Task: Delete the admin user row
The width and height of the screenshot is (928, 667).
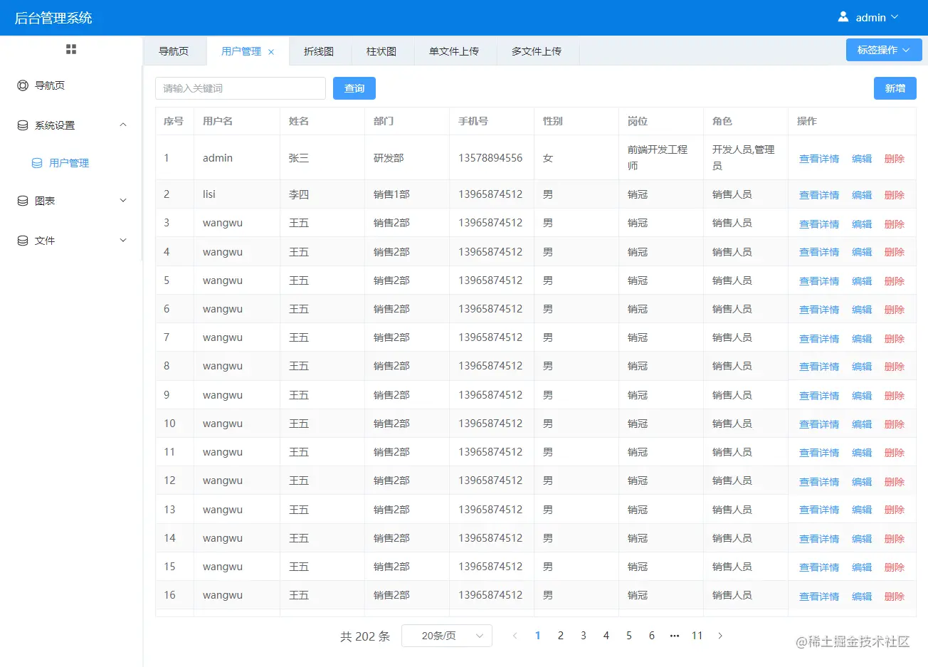Action: 895,159
